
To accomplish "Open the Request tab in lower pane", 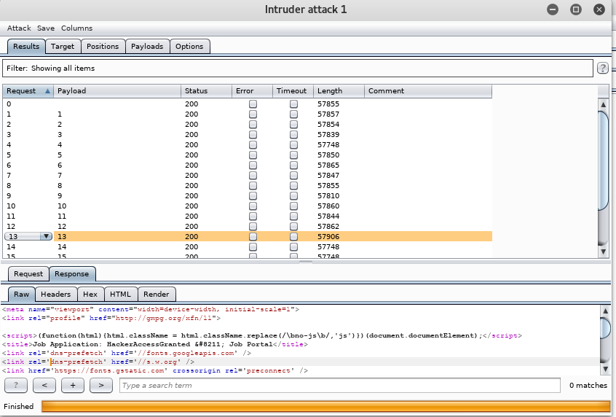I will [28, 274].
